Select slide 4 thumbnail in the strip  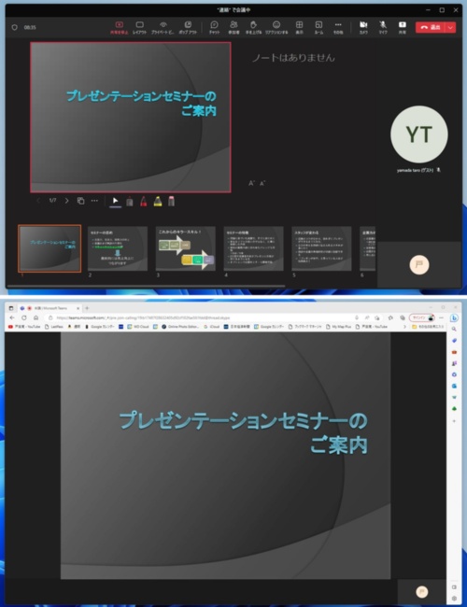coord(253,248)
